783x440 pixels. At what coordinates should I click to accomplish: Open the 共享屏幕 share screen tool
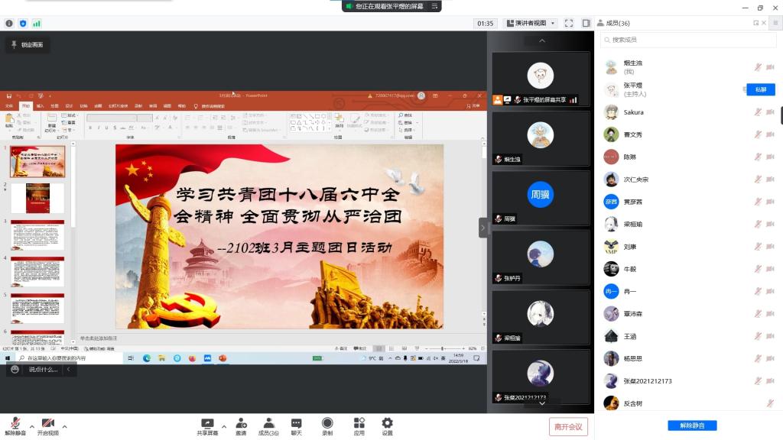(207, 426)
